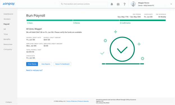Collapse the sidebar navigation

[x=9, y=102]
